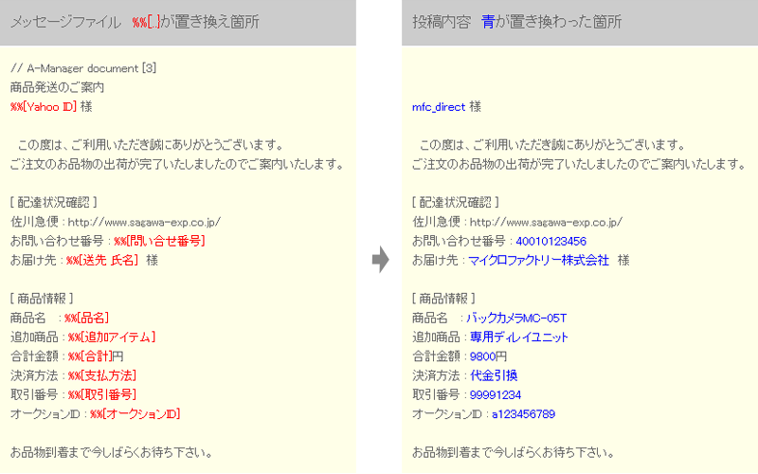758x474 pixels.
Task: Click the red '%%[Yahoo ID]' placeholder
Action: 44,107
